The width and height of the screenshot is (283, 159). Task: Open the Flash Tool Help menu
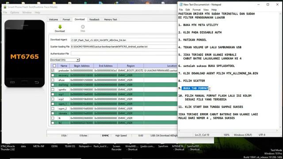click(37, 12)
